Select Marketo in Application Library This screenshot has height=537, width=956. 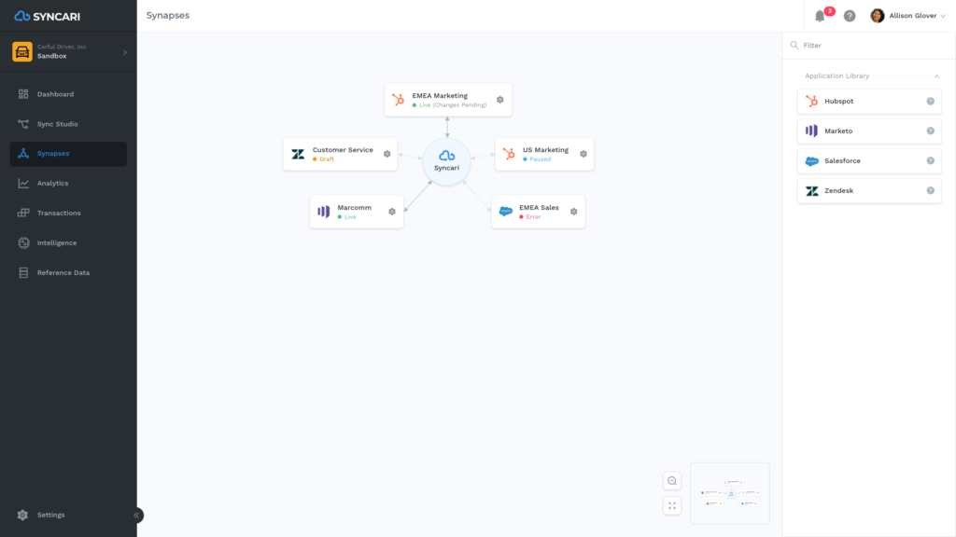point(869,131)
